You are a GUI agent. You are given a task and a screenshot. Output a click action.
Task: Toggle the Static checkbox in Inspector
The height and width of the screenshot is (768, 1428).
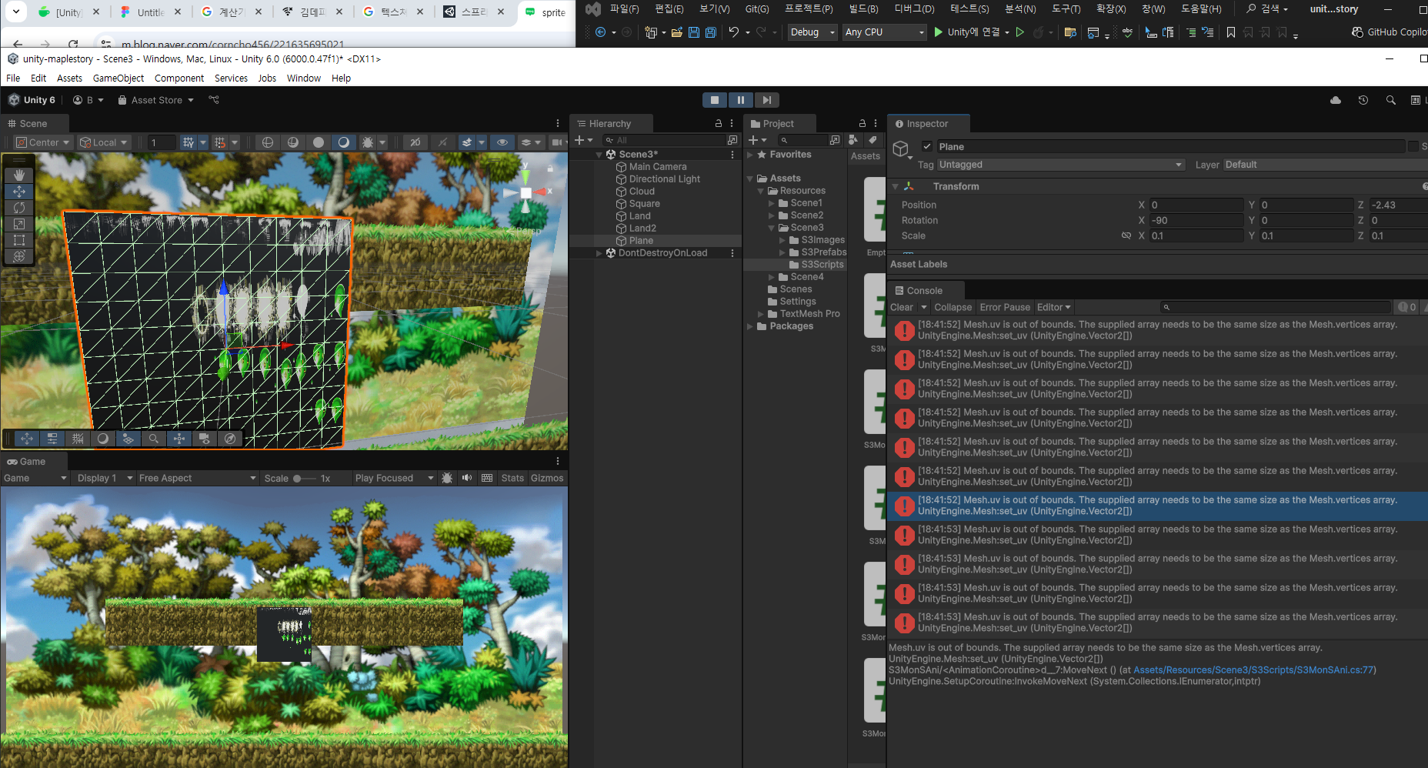pos(1413,146)
